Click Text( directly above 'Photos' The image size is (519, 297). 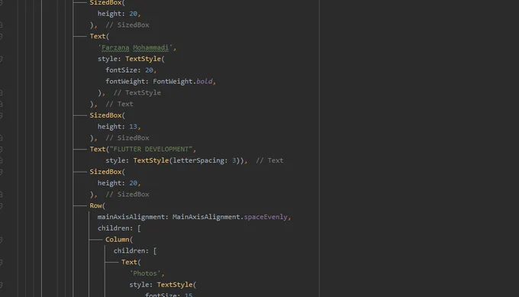(x=131, y=262)
